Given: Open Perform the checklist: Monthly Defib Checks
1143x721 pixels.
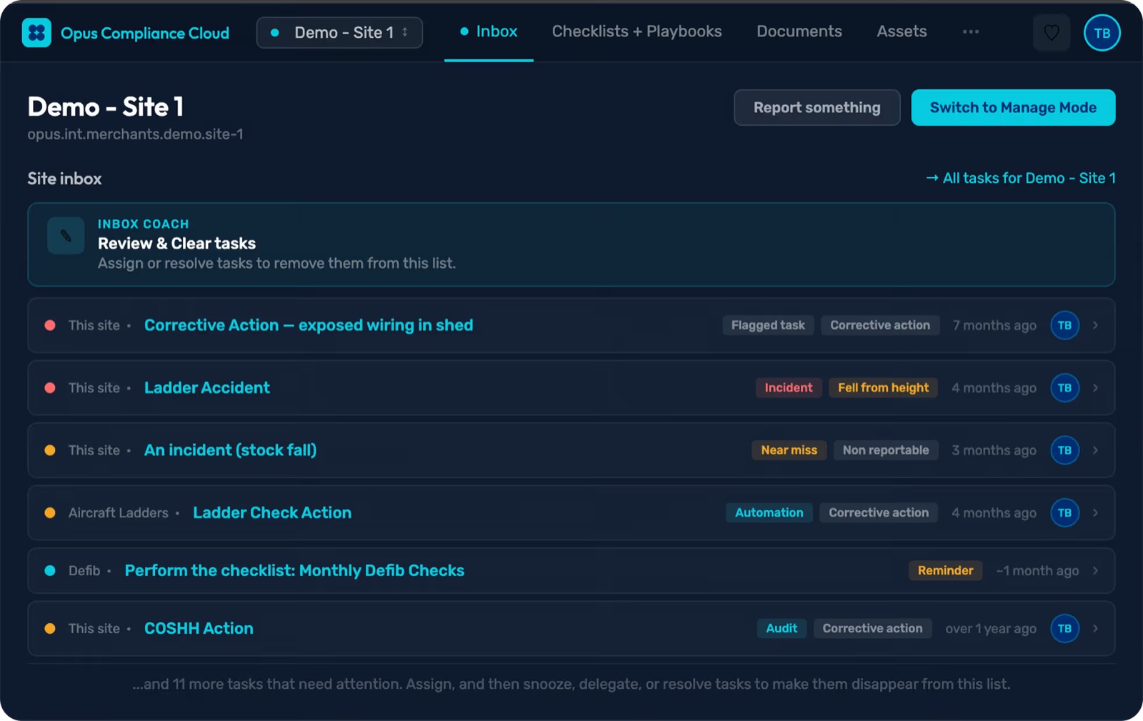Looking at the screenshot, I should (x=294, y=570).
